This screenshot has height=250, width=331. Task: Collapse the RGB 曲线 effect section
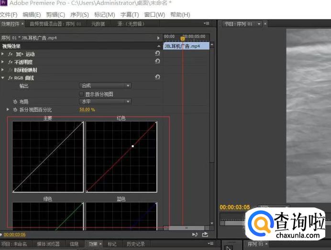click(x=3, y=77)
